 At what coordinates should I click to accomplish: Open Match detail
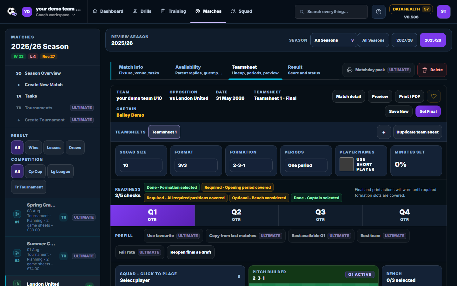point(348,96)
